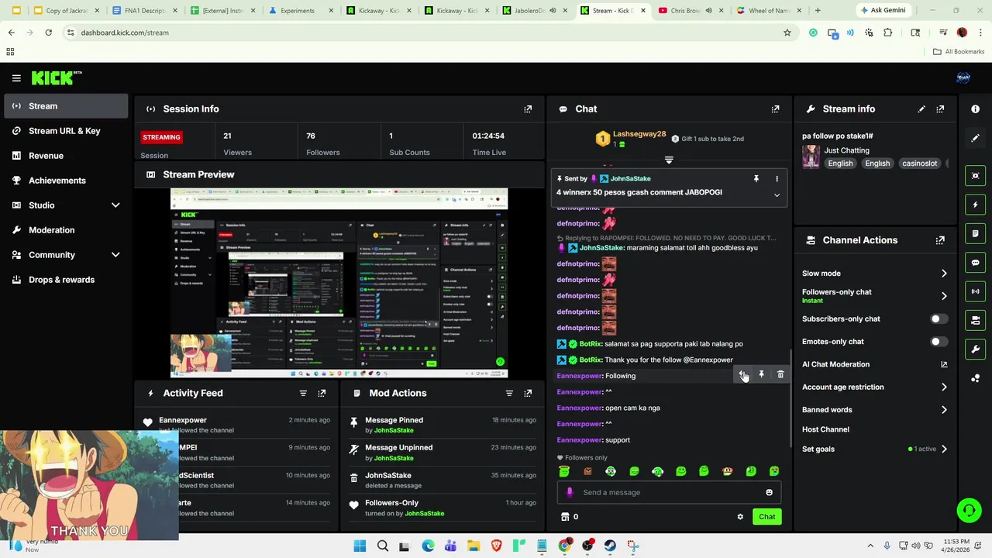The width and height of the screenshot is (992, 558).
Task: Open AI Chat Moderation external link
Action: point(944,364)
